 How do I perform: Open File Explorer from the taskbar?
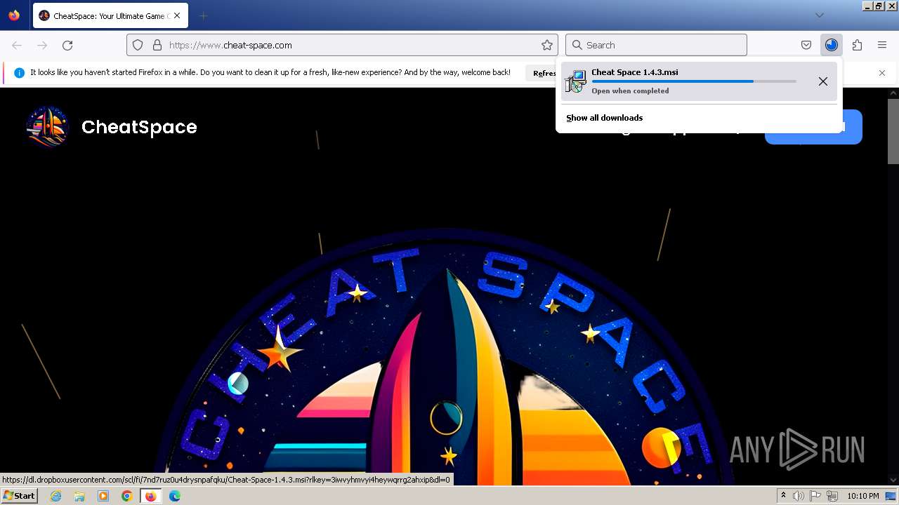pyautogui.click(x=79, y=496)
